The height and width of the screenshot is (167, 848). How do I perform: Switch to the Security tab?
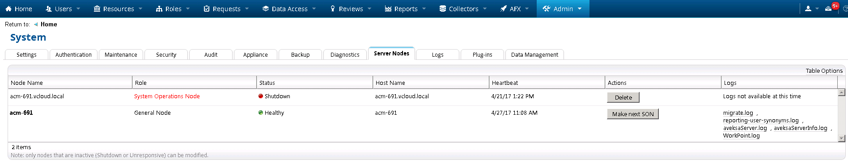(166, 54)
